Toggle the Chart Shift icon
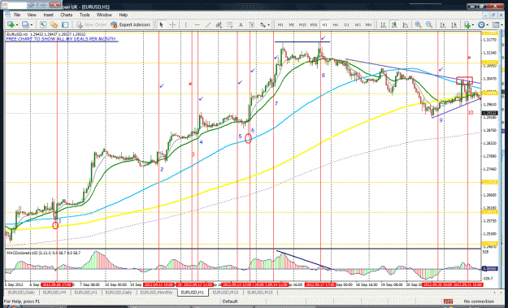The height and width of the screenshot is (308, 508). 454,24
